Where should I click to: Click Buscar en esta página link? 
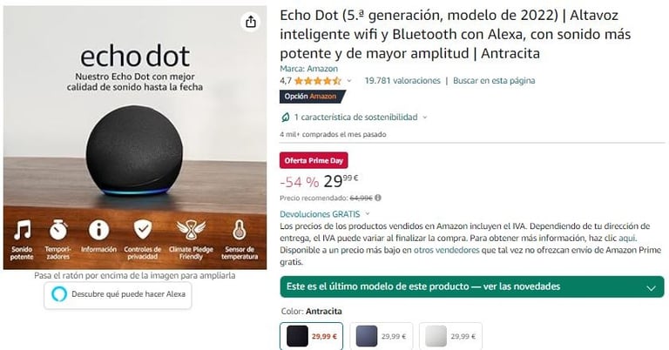click(494, 81)
